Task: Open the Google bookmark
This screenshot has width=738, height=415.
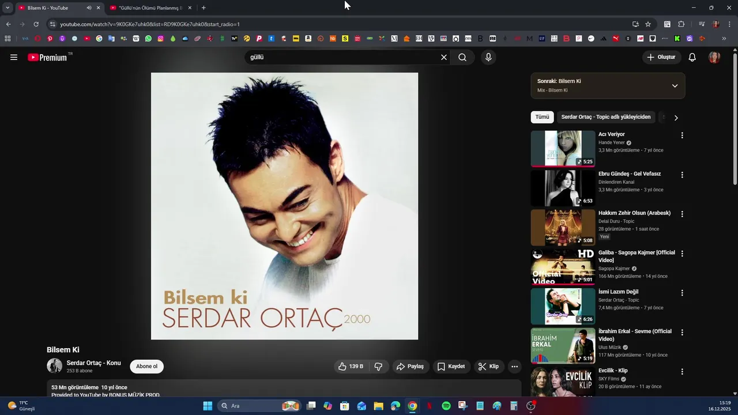Action: coord(99,39)
